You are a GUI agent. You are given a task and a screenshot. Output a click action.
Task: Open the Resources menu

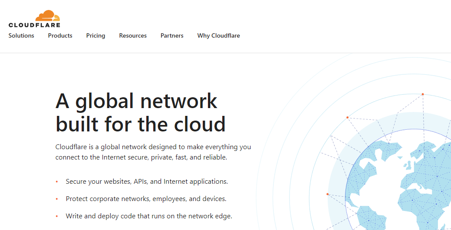pyautogui.click(x=133, y=36)
